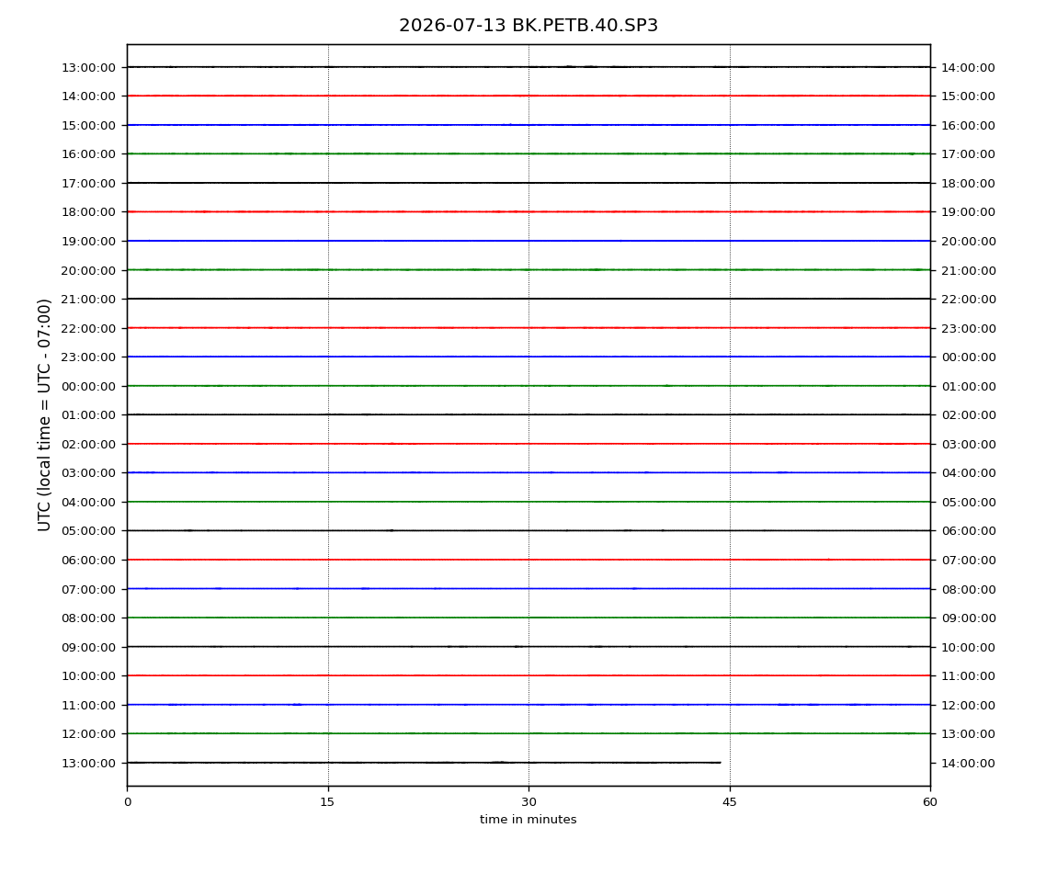Select the 12:00:00 left axis label
Screen dimensions: 1057x873
coord(88,734)
